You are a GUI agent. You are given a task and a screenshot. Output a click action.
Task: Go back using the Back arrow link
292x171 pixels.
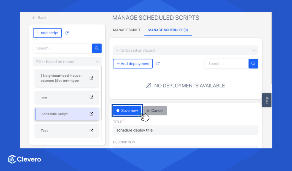pos(39,18)
